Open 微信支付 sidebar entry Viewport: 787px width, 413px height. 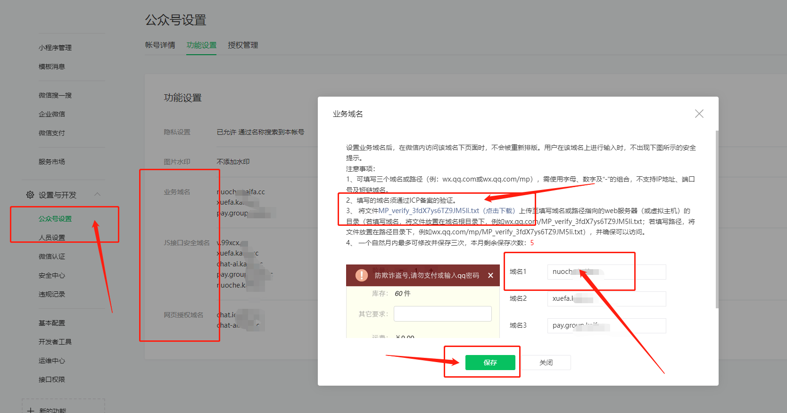[x=52, y=133]
